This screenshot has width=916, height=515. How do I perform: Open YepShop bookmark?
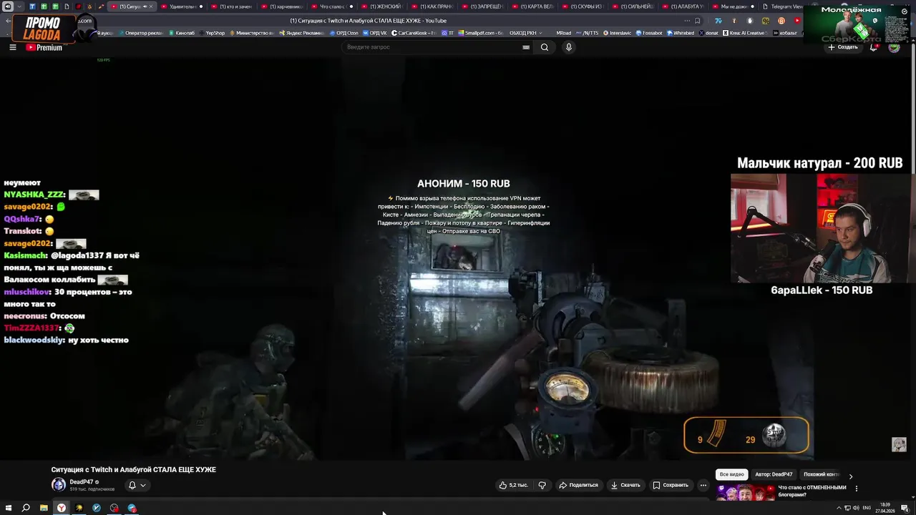click(212, 33)
